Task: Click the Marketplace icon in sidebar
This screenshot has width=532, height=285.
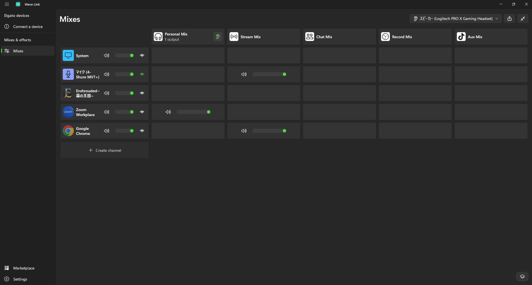Action: click(x=7, y=268)
